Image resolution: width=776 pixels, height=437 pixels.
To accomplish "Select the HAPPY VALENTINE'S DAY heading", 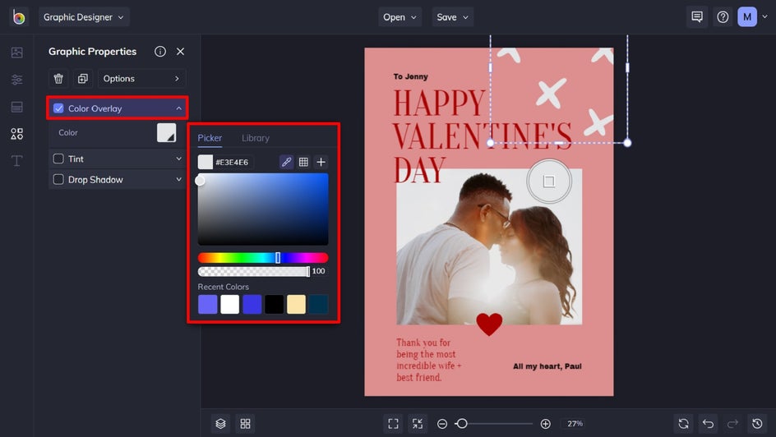I will point(483,136).
